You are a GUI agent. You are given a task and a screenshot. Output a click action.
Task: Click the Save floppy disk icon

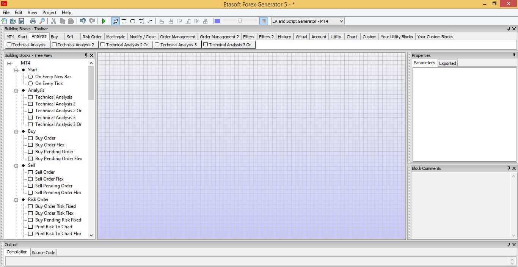point(21,21)
